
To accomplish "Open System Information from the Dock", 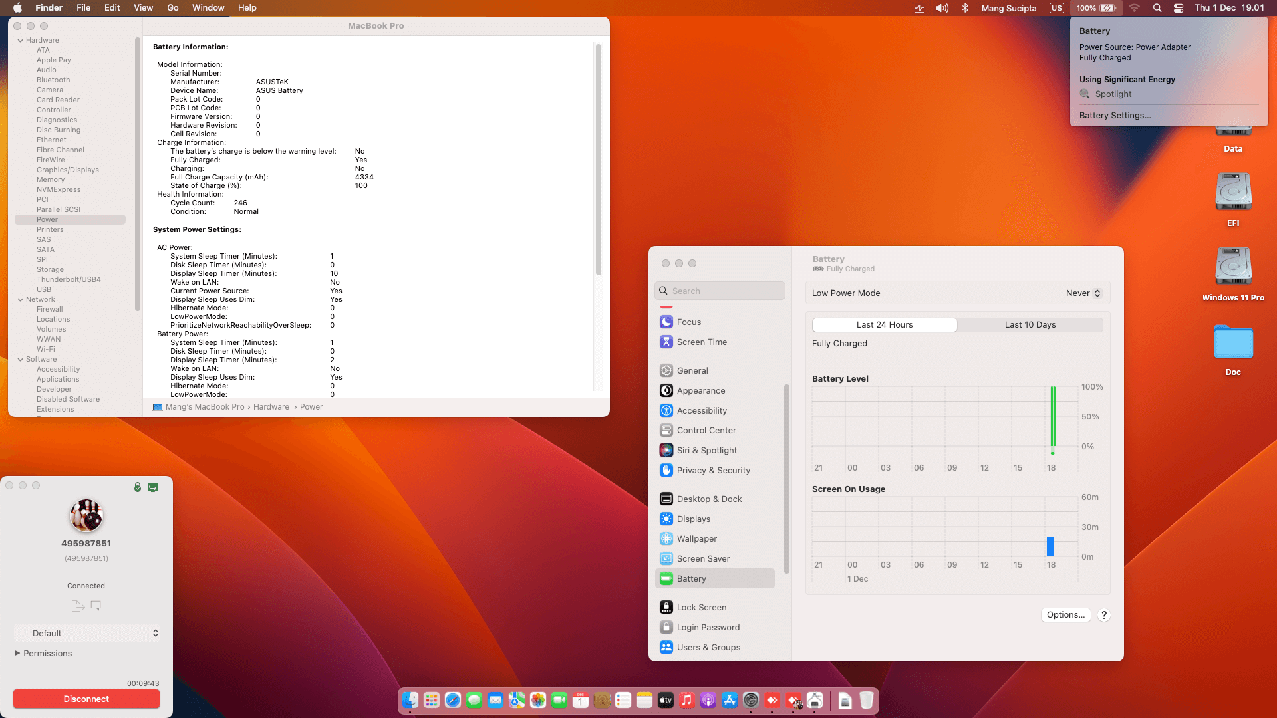I will (815, 700).
